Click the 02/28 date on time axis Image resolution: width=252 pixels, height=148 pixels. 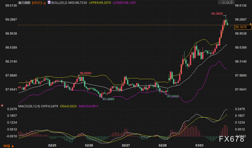pos(163,145)
